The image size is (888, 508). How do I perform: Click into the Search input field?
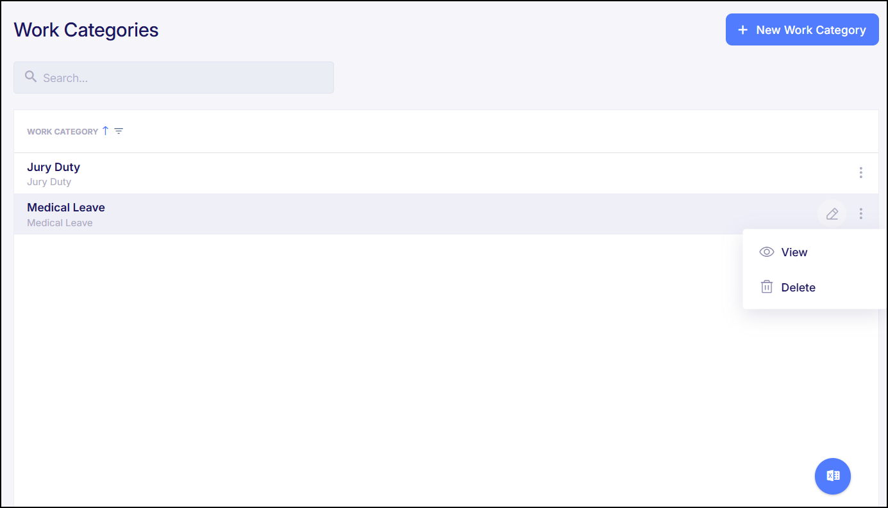173,77
